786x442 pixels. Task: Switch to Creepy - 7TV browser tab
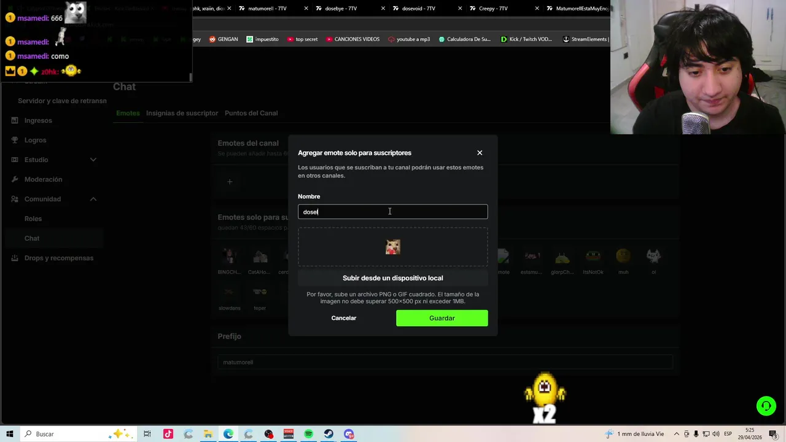(491, 9)
